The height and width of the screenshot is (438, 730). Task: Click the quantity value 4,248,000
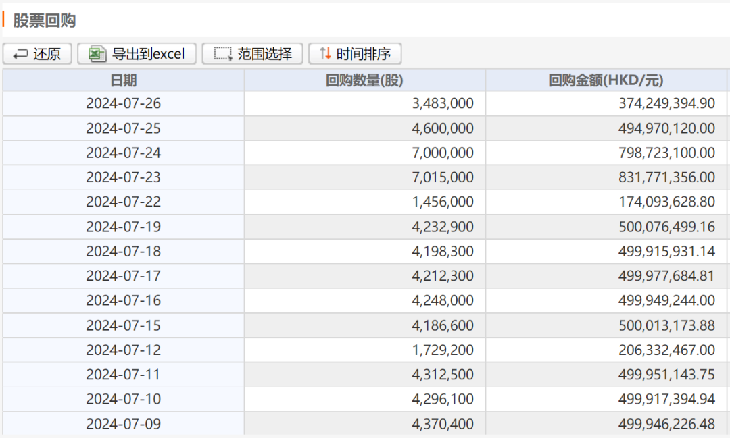pos(443,300)
